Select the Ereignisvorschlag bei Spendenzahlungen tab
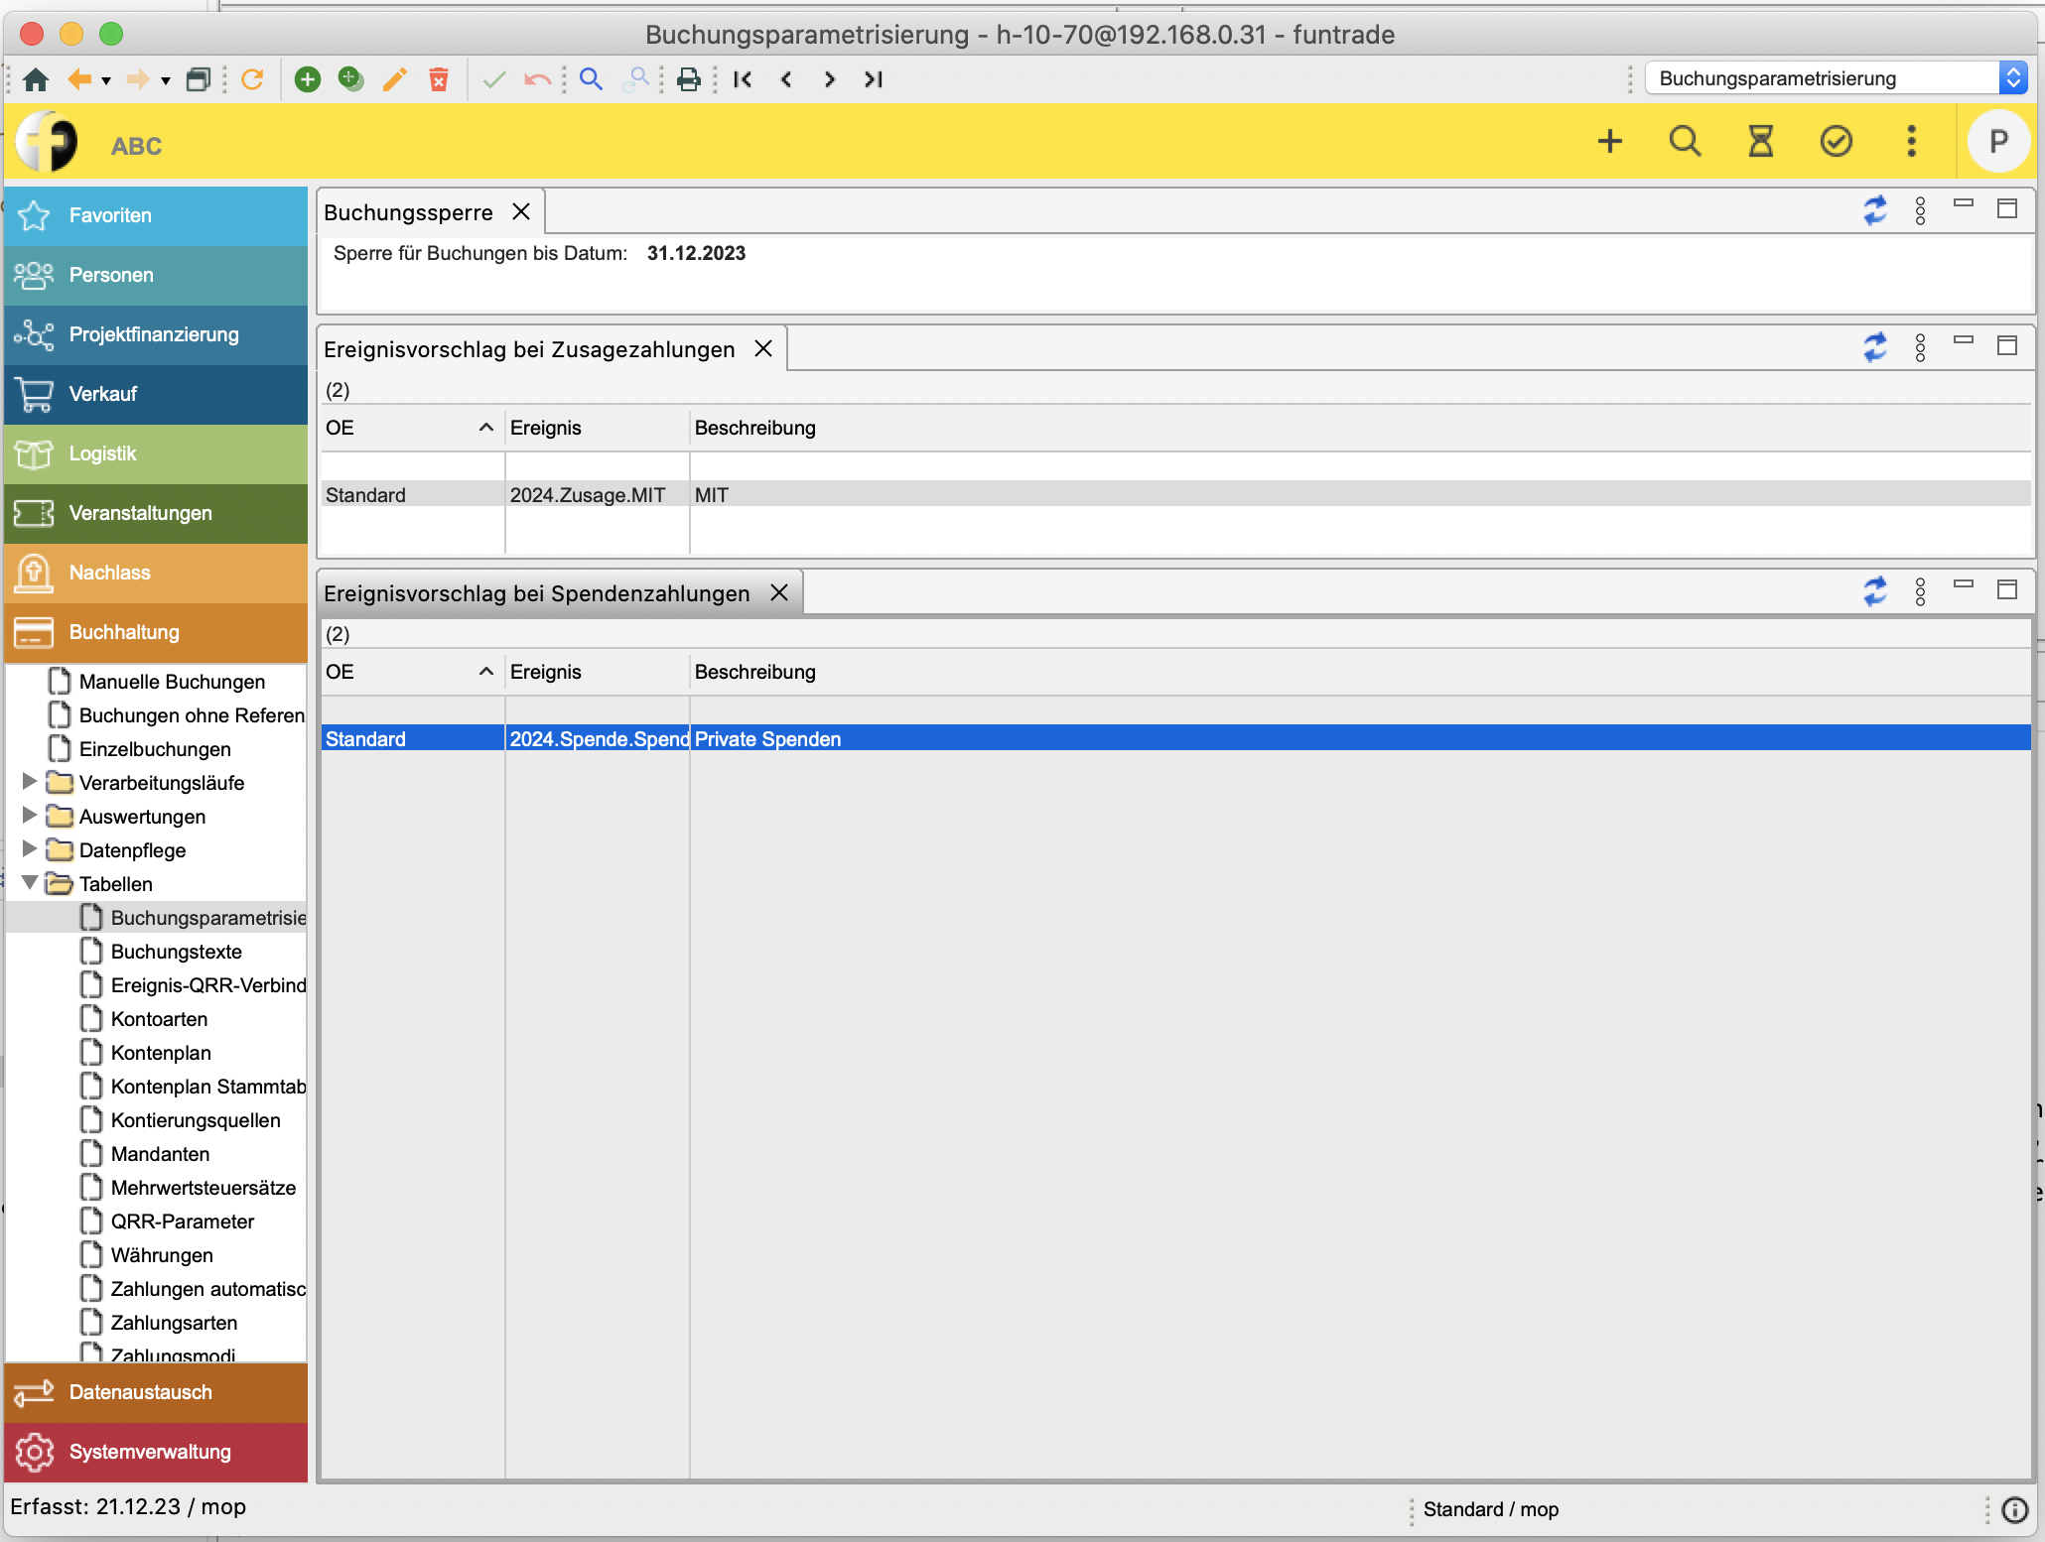The height and width of the screenshot is (1542, 2045). pos(536,593)
